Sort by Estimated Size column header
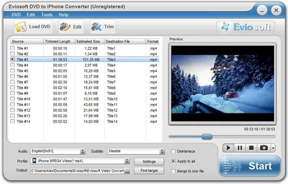The width and height of the screenshot is (288, 184). point(90,41)
